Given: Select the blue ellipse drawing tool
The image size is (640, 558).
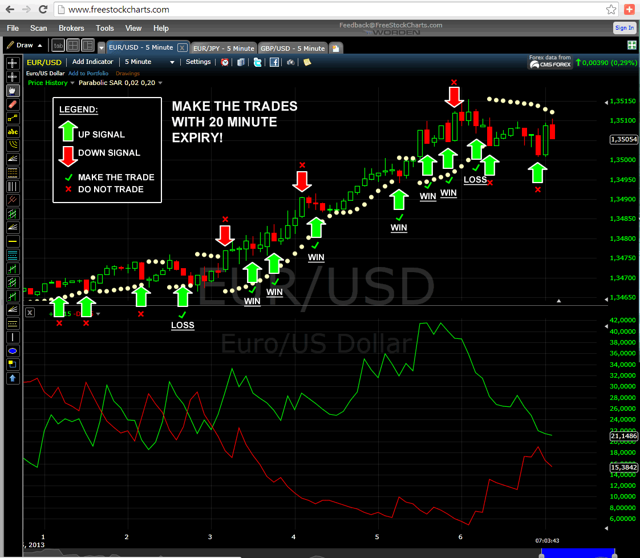Looking at the screenshot, I should click(13, 351).
